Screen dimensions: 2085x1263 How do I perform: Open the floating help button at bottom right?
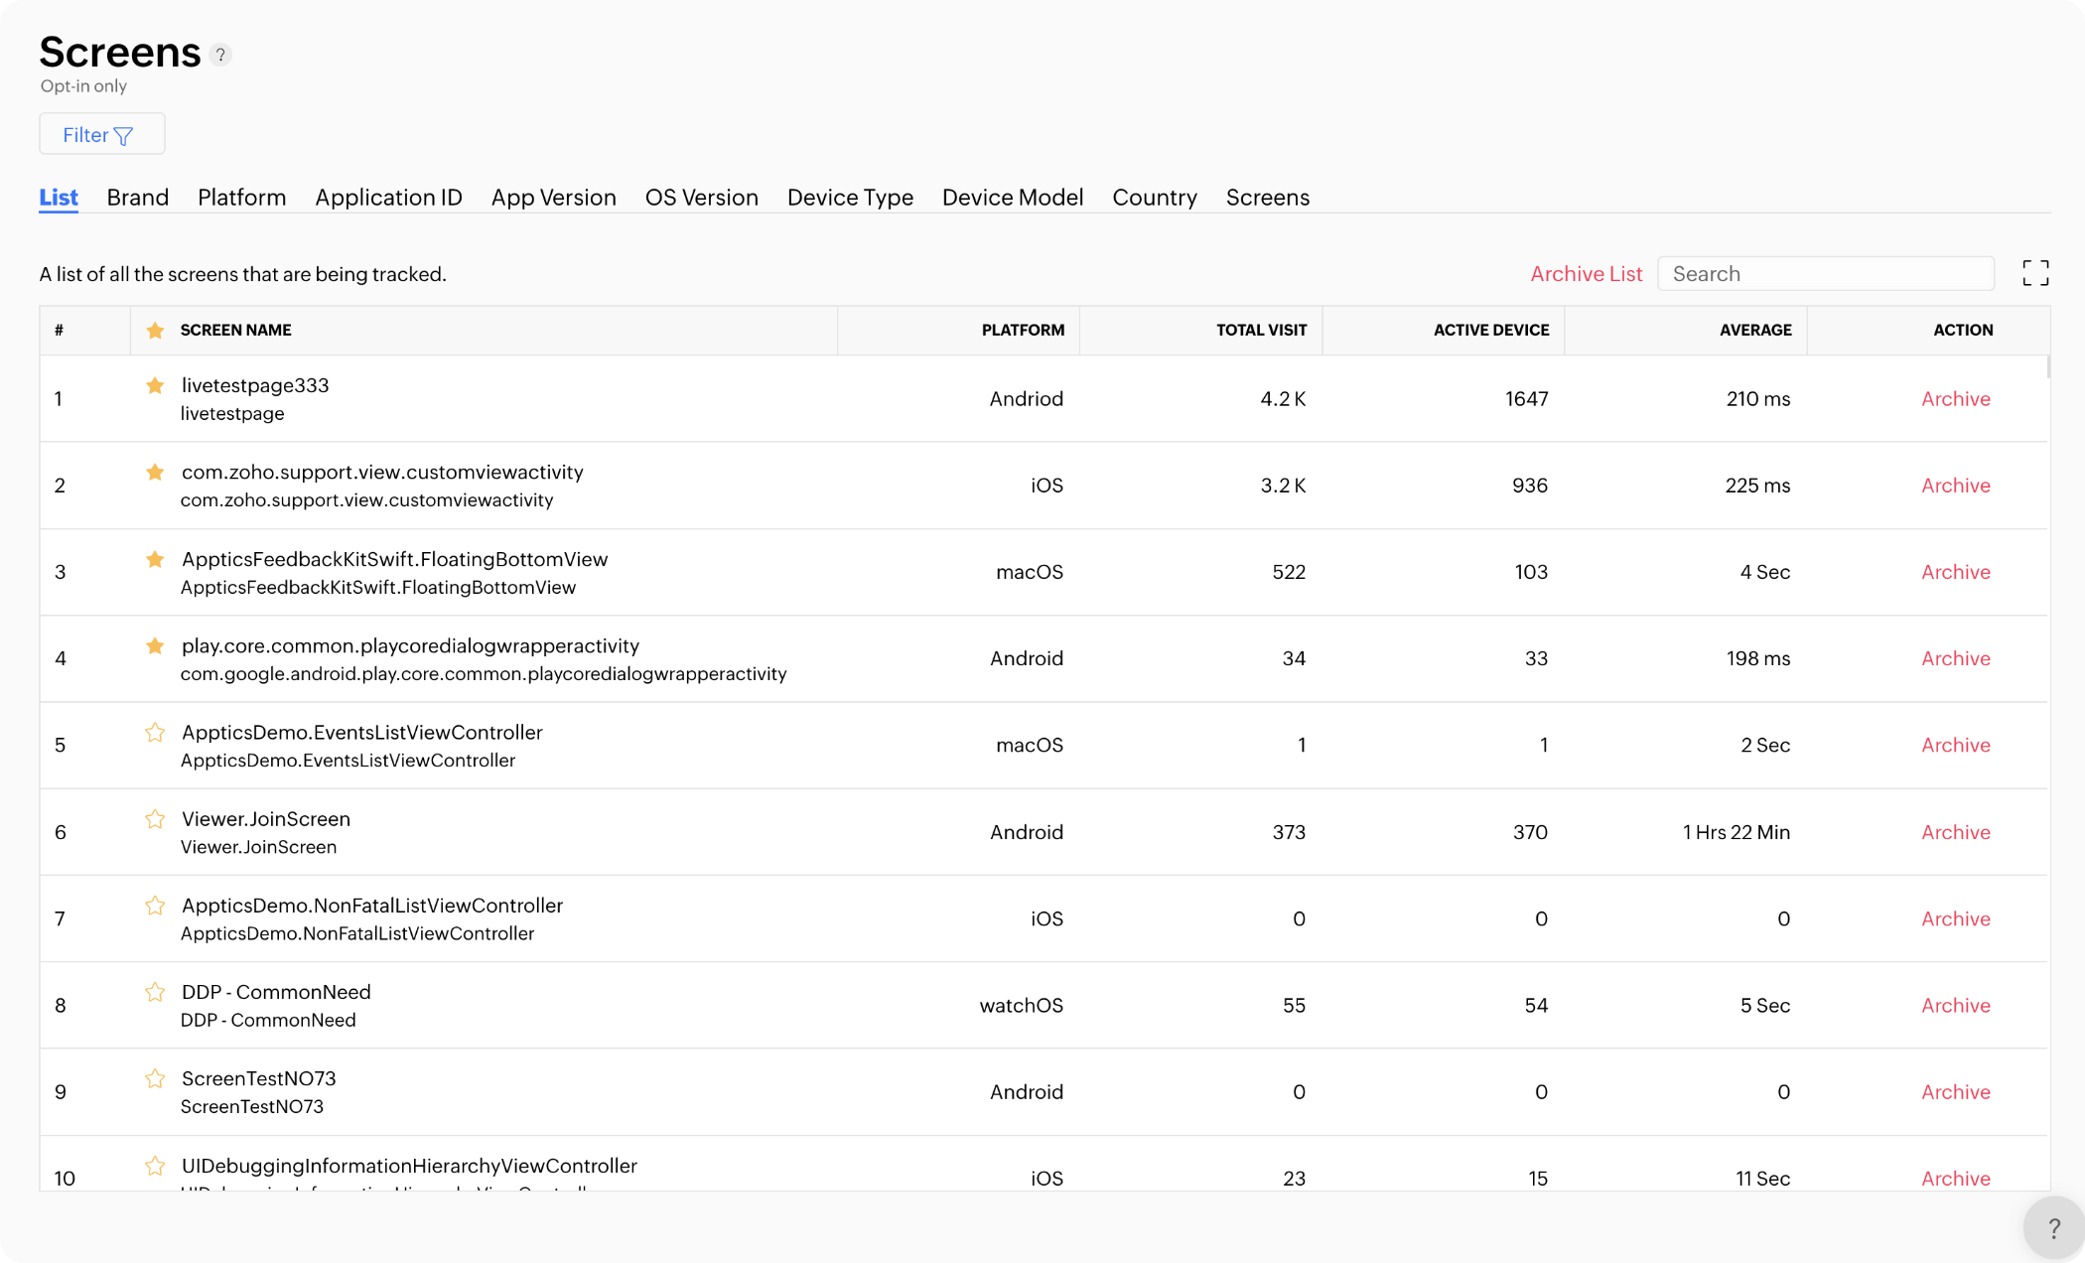pyautogui.click(x=2052, y=1228)
